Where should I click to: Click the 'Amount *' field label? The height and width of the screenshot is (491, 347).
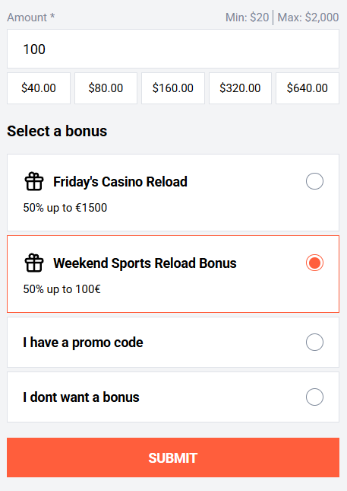tap(31, 18)
